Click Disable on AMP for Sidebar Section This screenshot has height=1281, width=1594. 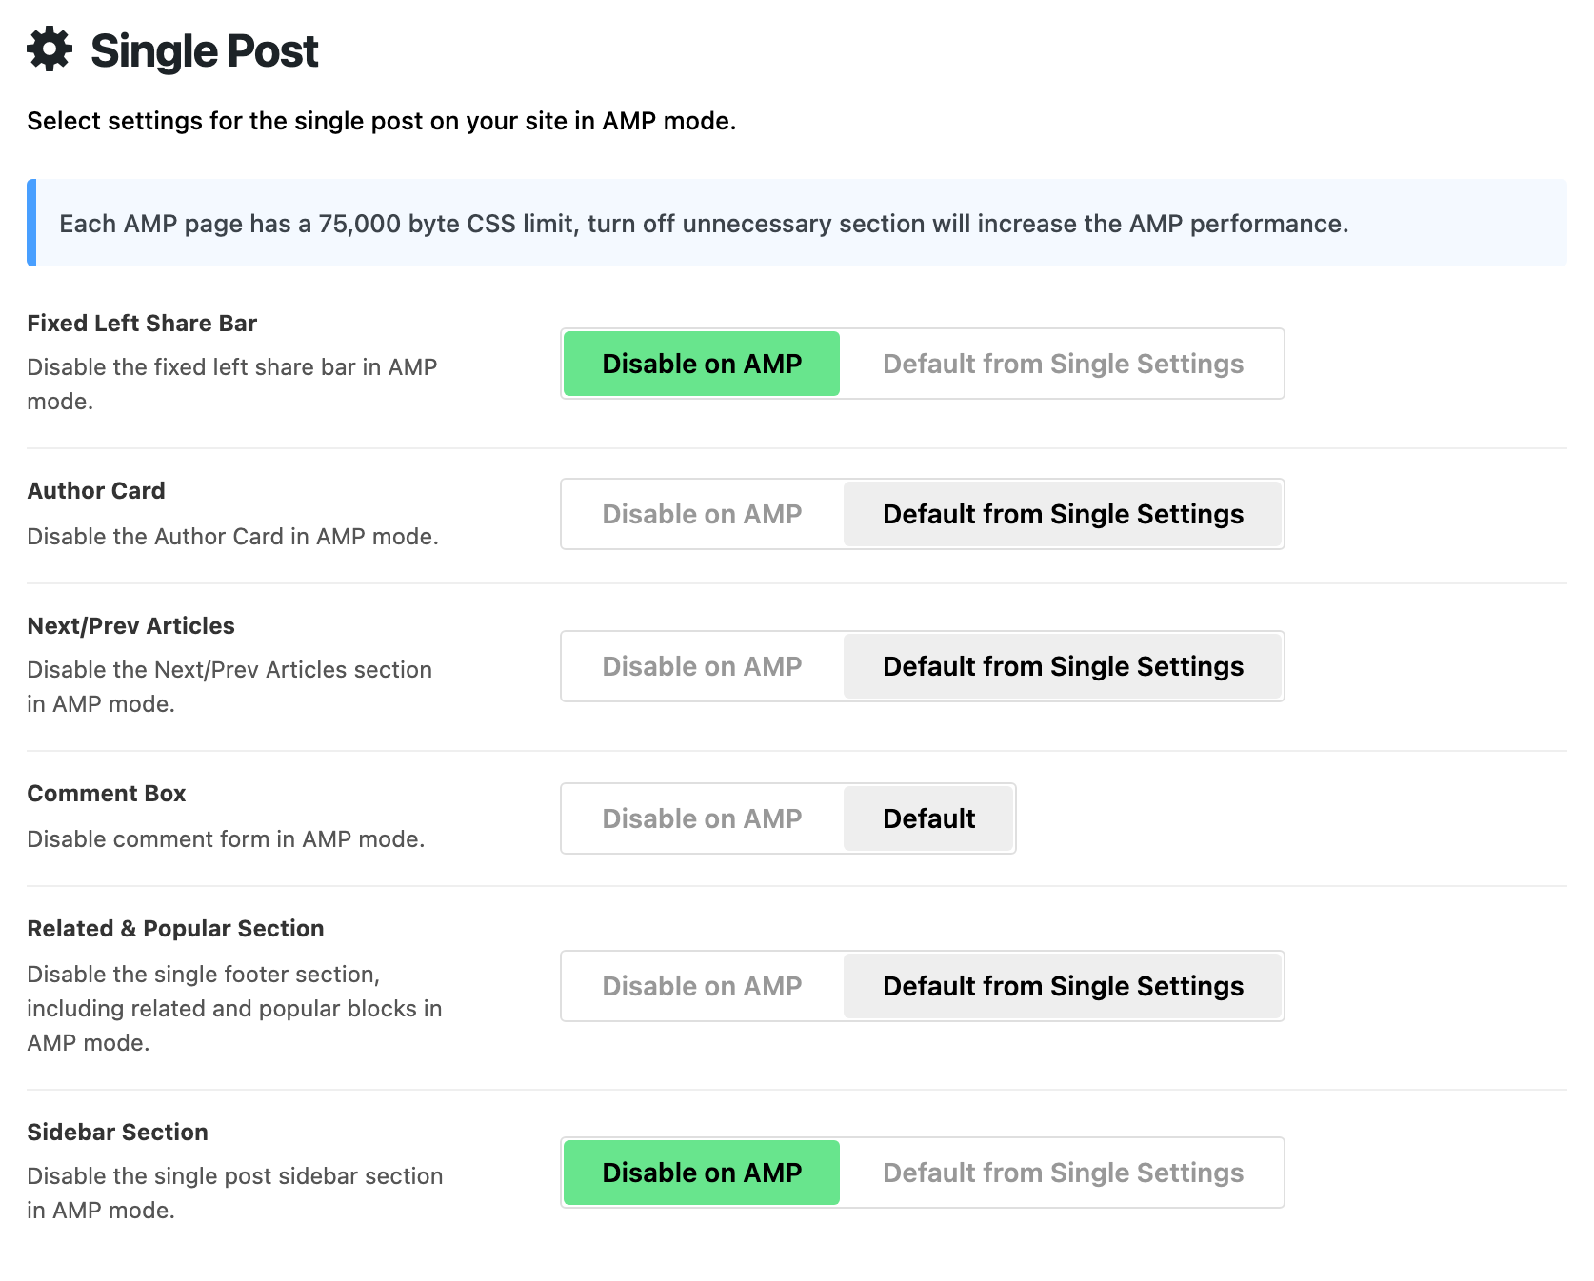702,1173
